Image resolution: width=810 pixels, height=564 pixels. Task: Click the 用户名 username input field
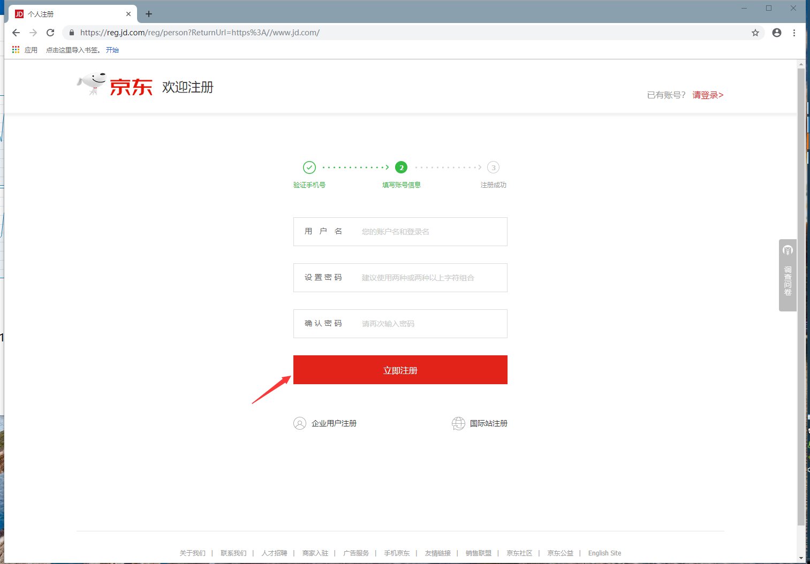(x=428, y=232)
